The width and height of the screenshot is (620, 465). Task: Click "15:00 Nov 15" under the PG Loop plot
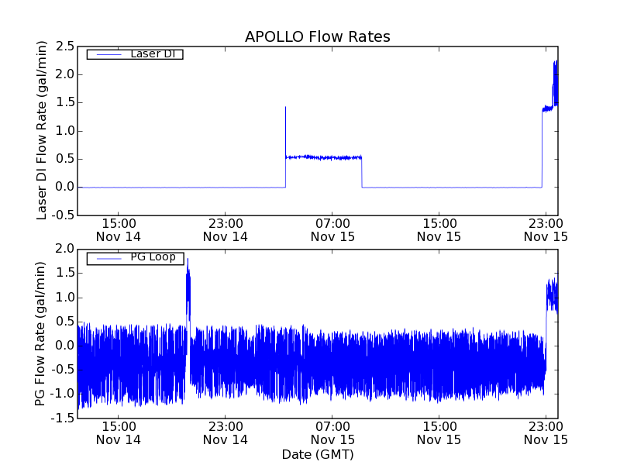(x=439, y=433)
